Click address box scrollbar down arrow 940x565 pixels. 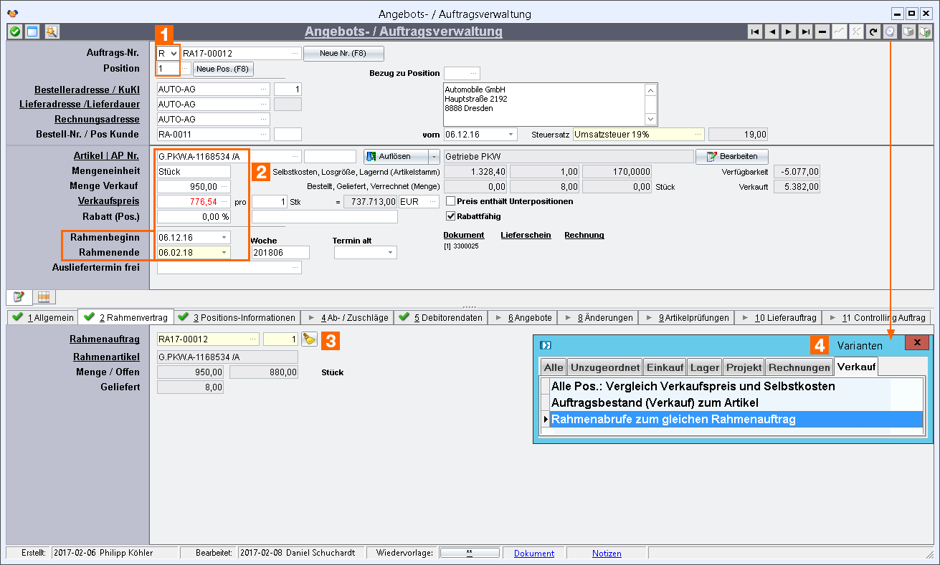651,120
